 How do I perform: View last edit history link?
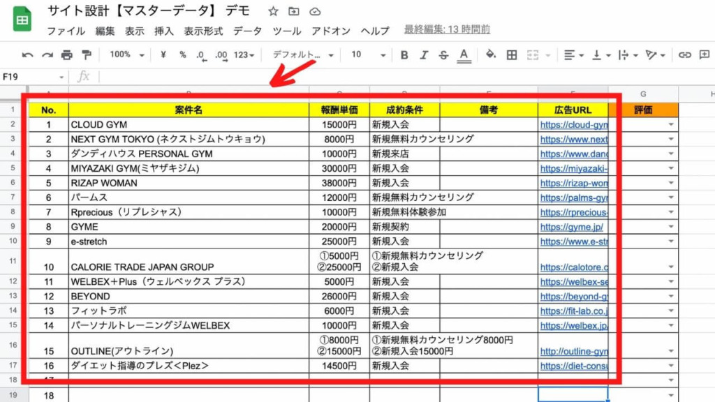[447, 29]
